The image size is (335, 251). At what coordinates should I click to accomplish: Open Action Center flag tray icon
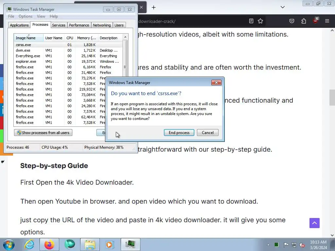[286, 244]
